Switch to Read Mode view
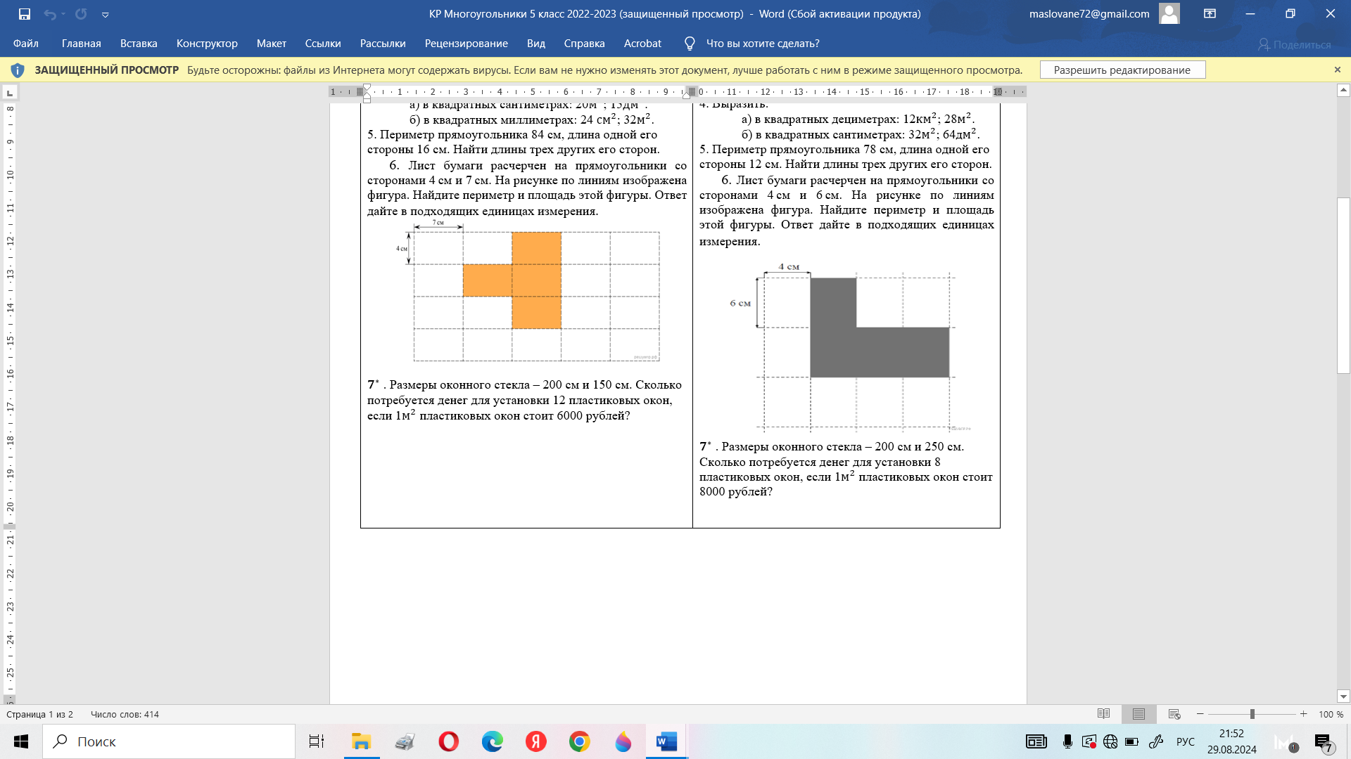 [1103, 714]
